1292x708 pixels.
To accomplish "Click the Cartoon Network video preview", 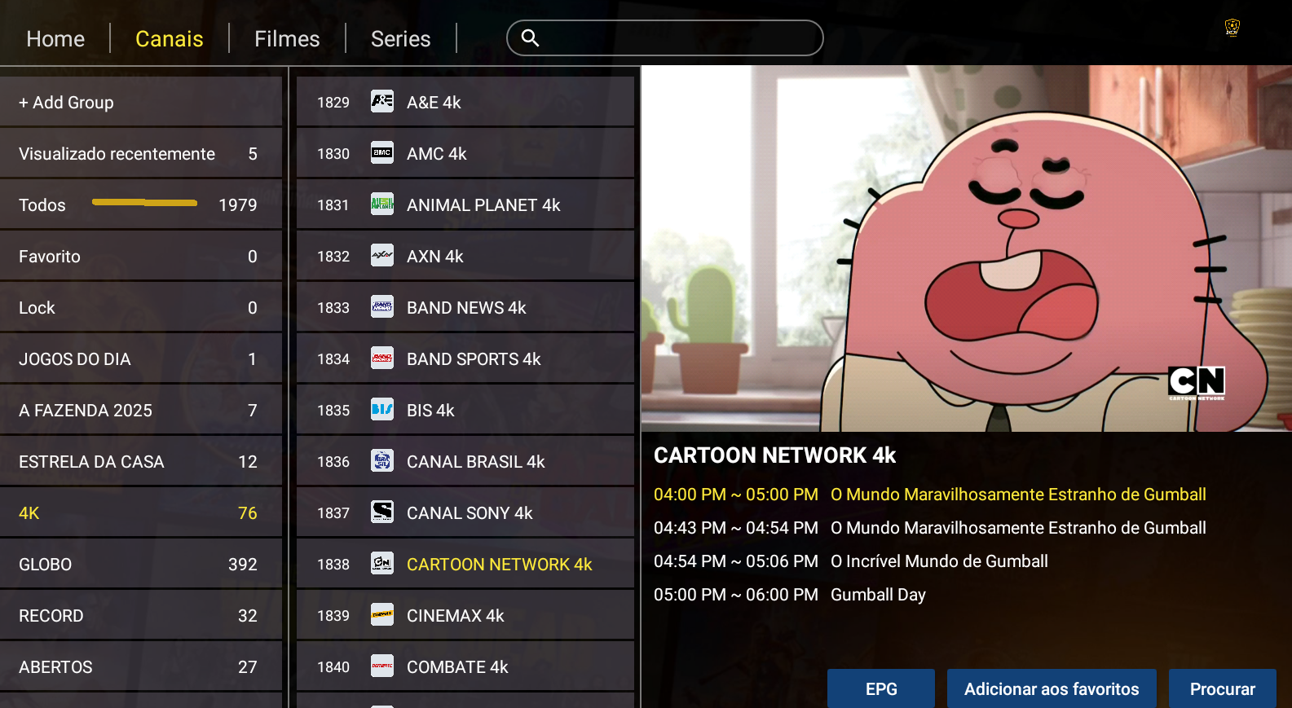I will click(966, 248).
